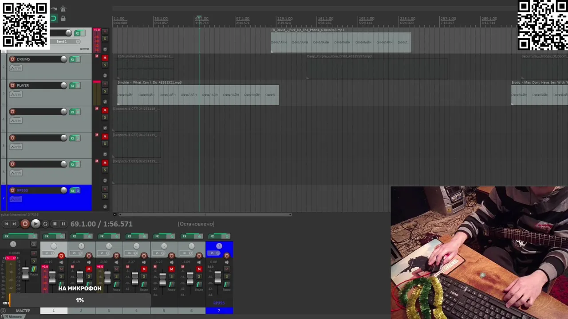Solo the DRUMS track in track panel

[x=105, y=65]
